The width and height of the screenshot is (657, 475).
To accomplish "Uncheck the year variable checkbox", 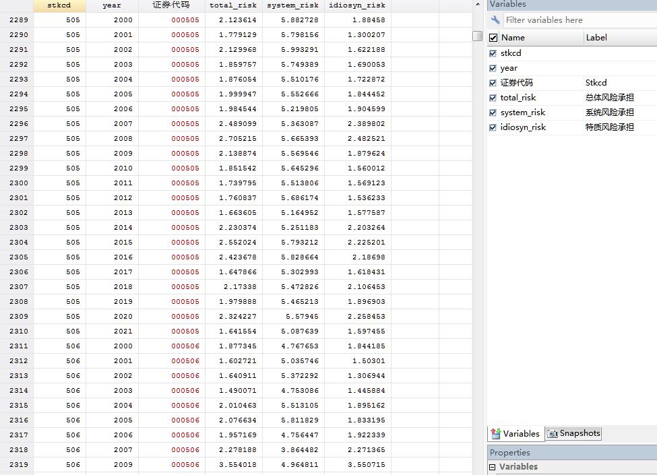I will (x=493, y=68).
